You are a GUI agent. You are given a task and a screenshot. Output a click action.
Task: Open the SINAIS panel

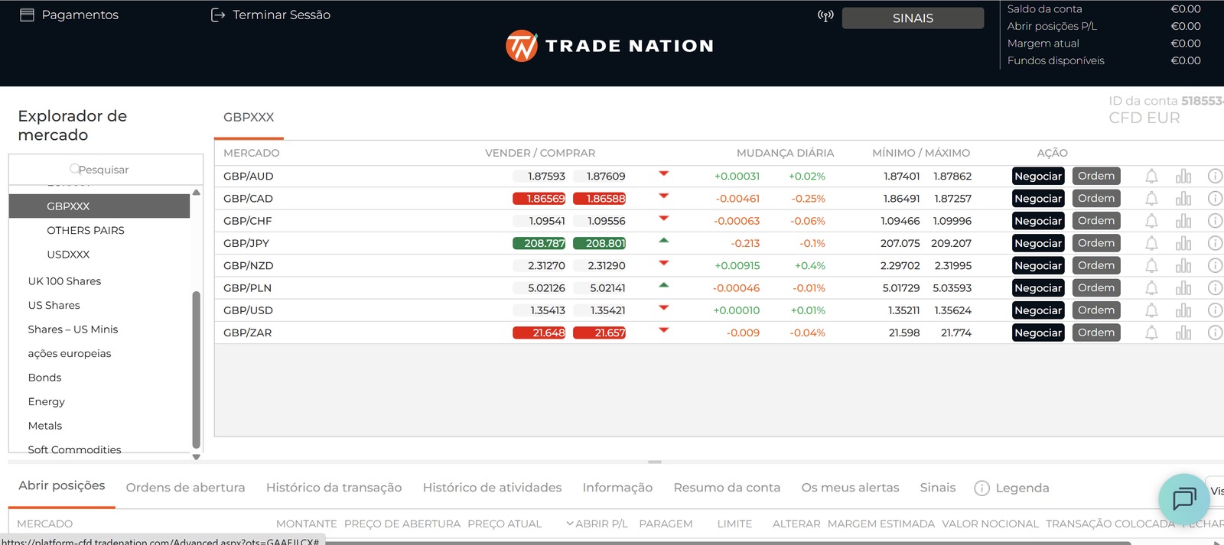913,18
